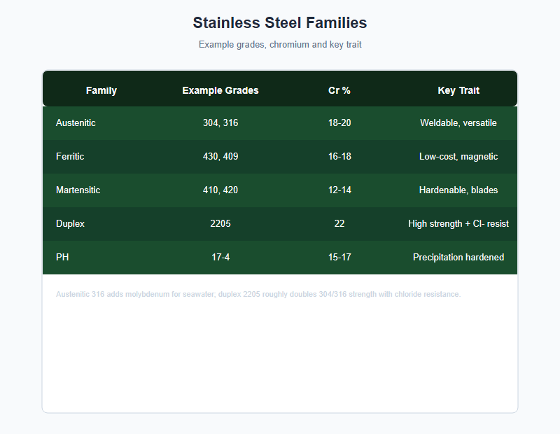Click the 'High strength + Cl- resist' cell
560x434 pixels.
pyautogui.click(x=458, y=224)
